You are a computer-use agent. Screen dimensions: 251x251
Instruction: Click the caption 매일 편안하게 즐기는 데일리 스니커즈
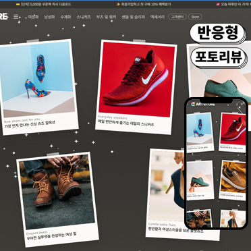click(x=126, y=123)
